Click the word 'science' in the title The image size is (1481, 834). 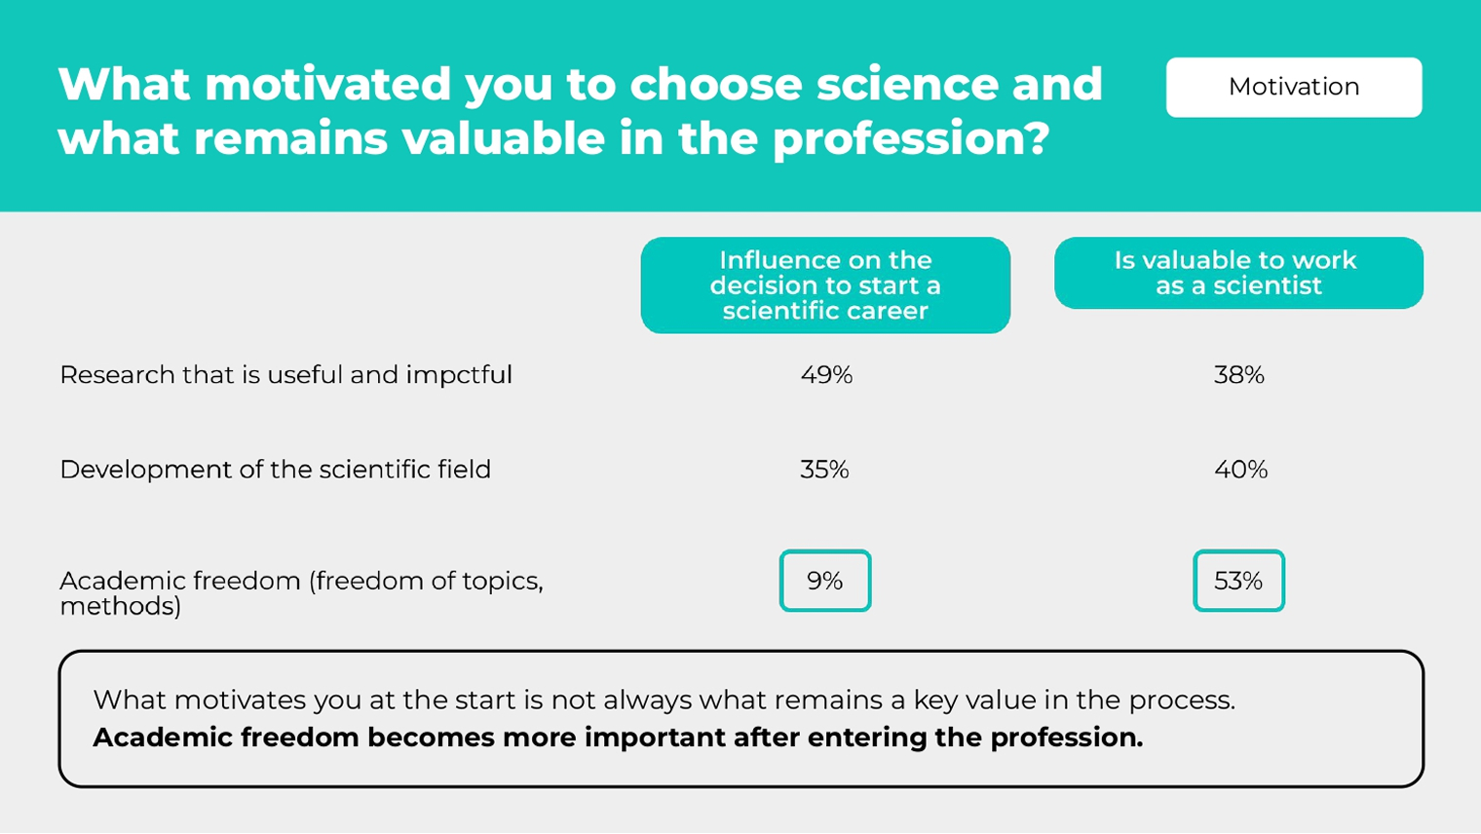(907, 84)
